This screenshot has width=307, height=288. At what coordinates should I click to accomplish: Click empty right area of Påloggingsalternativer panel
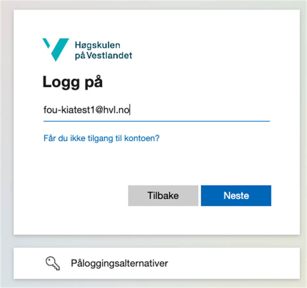243,263
